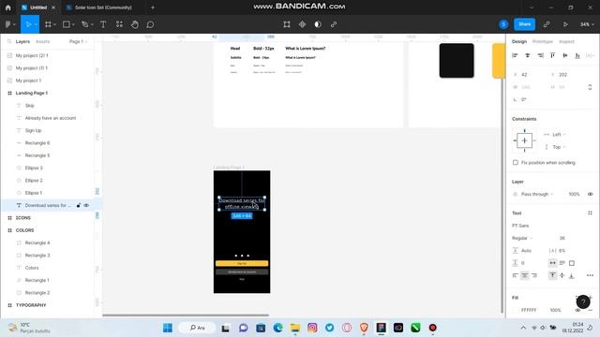Align top in Design panel
The image size is (600, 337).
click(552, 55)
